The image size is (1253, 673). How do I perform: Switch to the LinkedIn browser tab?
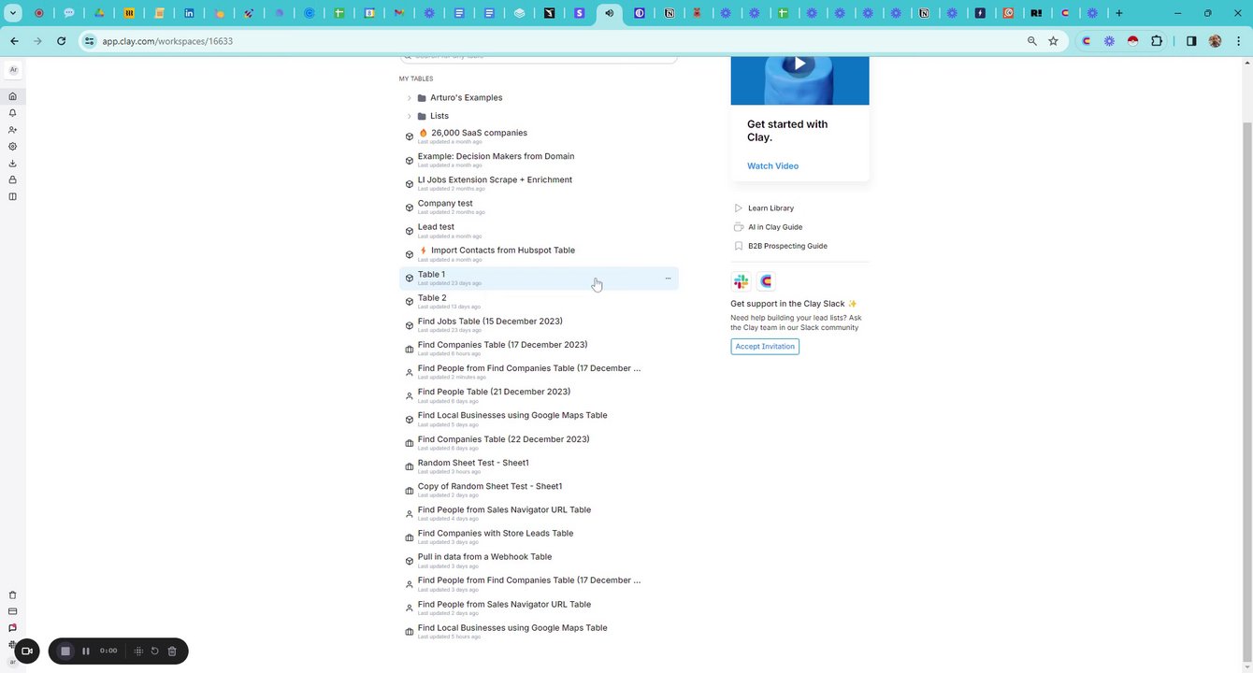pyautogui.click(x=190, y=13)
